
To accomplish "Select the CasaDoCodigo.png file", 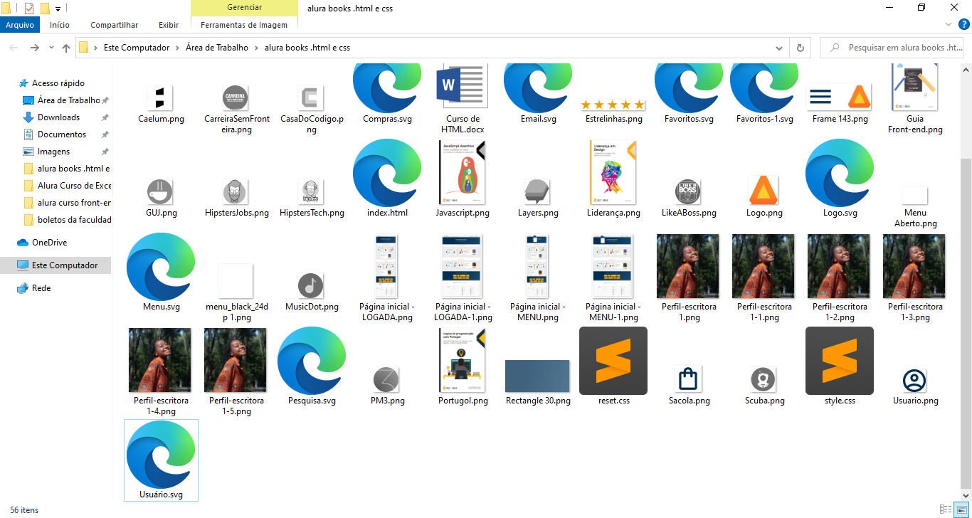I will (311, 97).
